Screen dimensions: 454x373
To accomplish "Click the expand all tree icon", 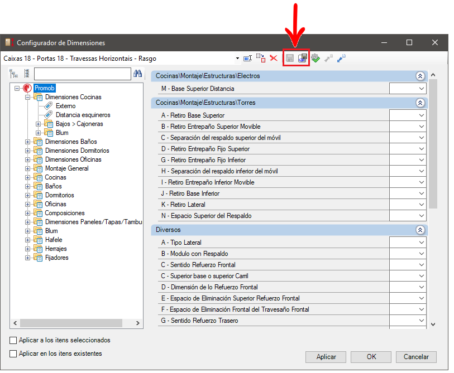I will [14, 74].
